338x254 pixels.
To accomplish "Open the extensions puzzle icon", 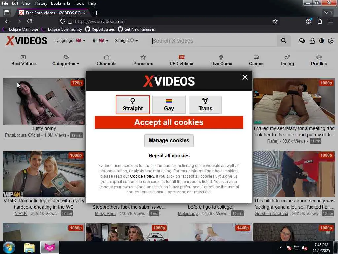I will [320, 21].
